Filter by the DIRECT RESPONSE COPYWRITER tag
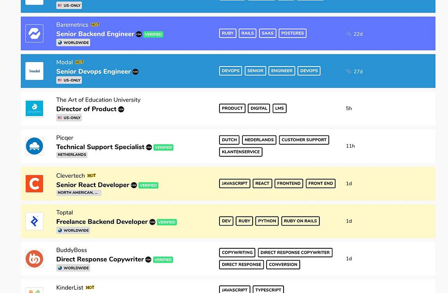 [295, 252]
